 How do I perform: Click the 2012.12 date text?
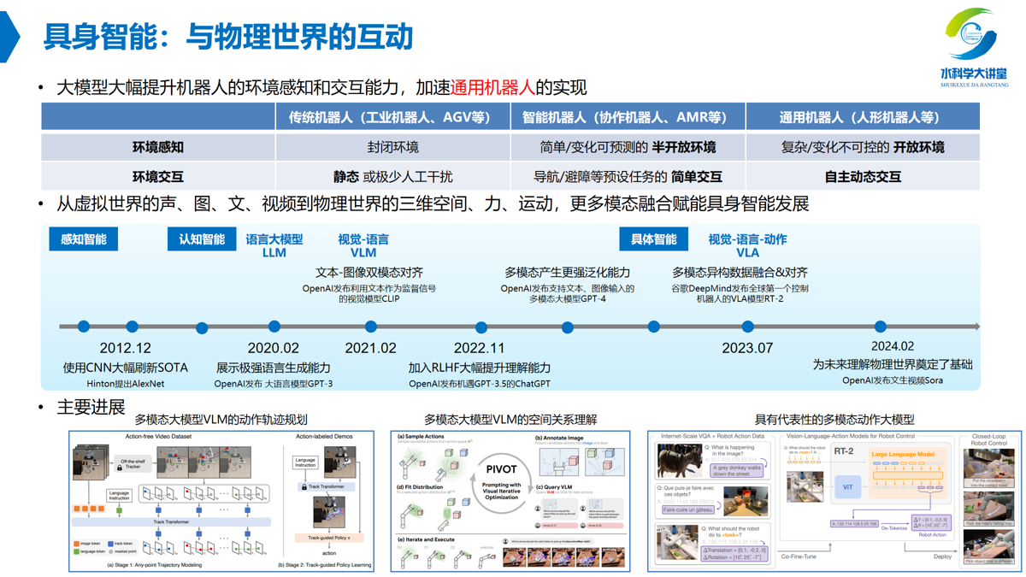125,348
